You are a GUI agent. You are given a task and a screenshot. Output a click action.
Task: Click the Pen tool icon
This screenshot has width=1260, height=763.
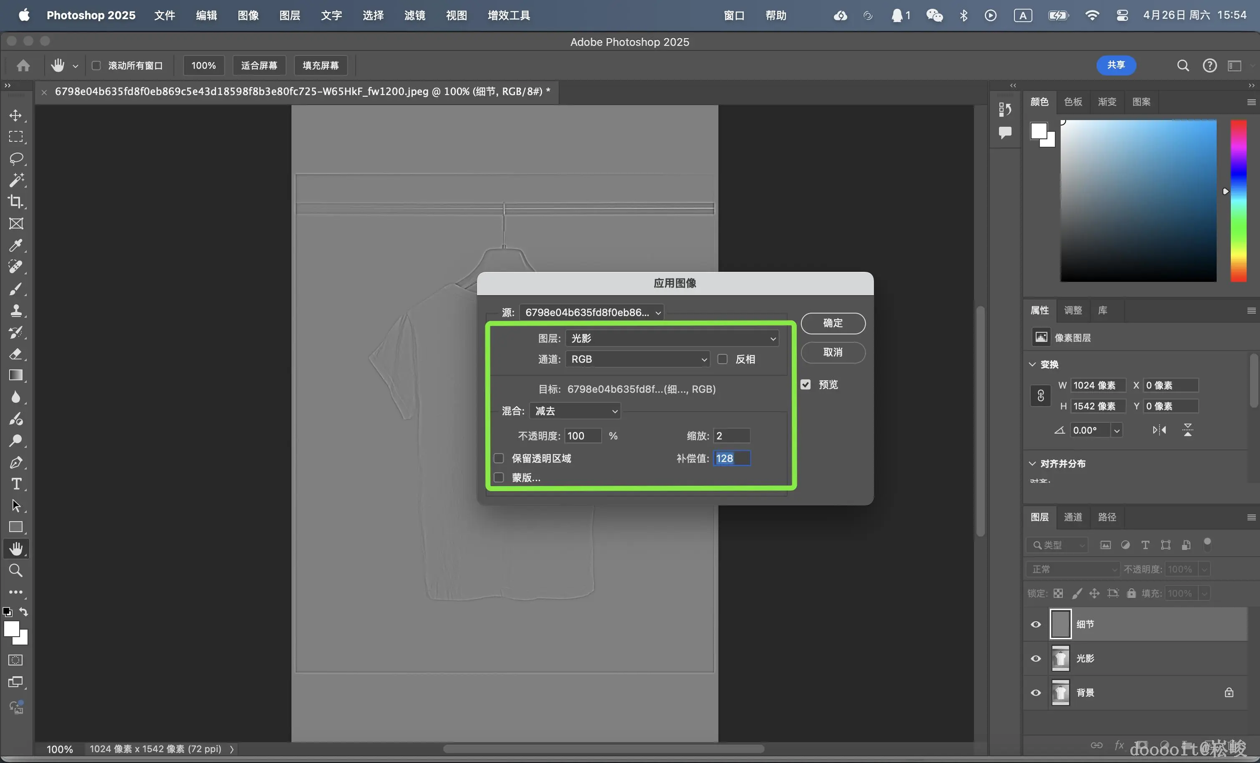click(x=16, y=462)
